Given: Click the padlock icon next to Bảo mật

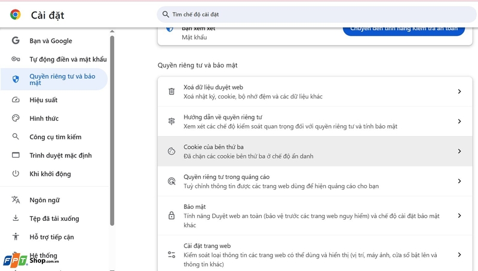Looking at the screenshot, I should click(x=171, y=215).
